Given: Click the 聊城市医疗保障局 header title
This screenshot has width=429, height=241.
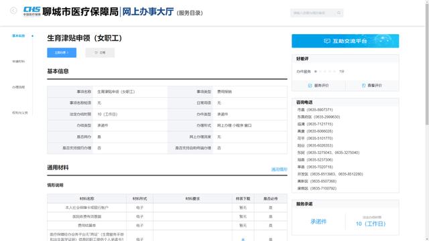Looking at the screenshot, I should coord(80,11).
